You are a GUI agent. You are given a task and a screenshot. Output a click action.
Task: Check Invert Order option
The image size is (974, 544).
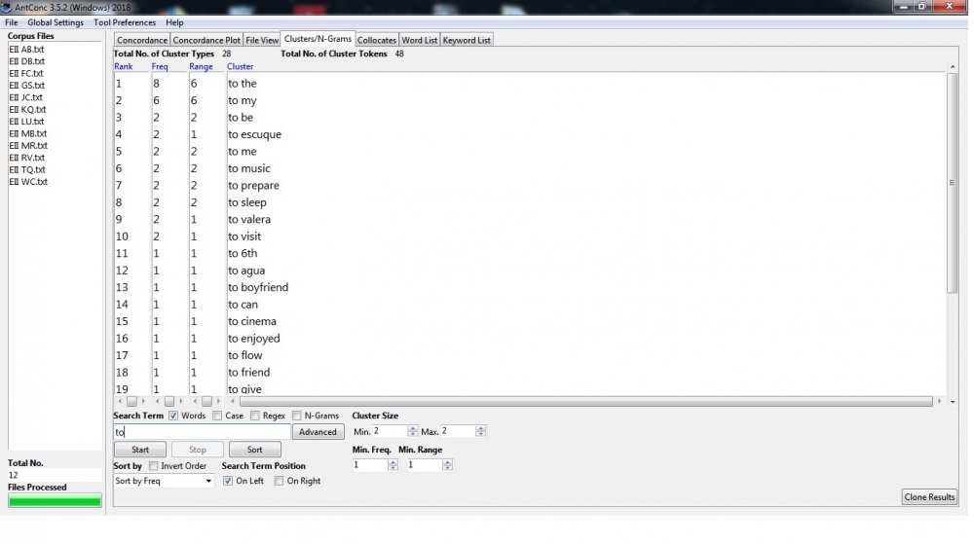[154, 466]
